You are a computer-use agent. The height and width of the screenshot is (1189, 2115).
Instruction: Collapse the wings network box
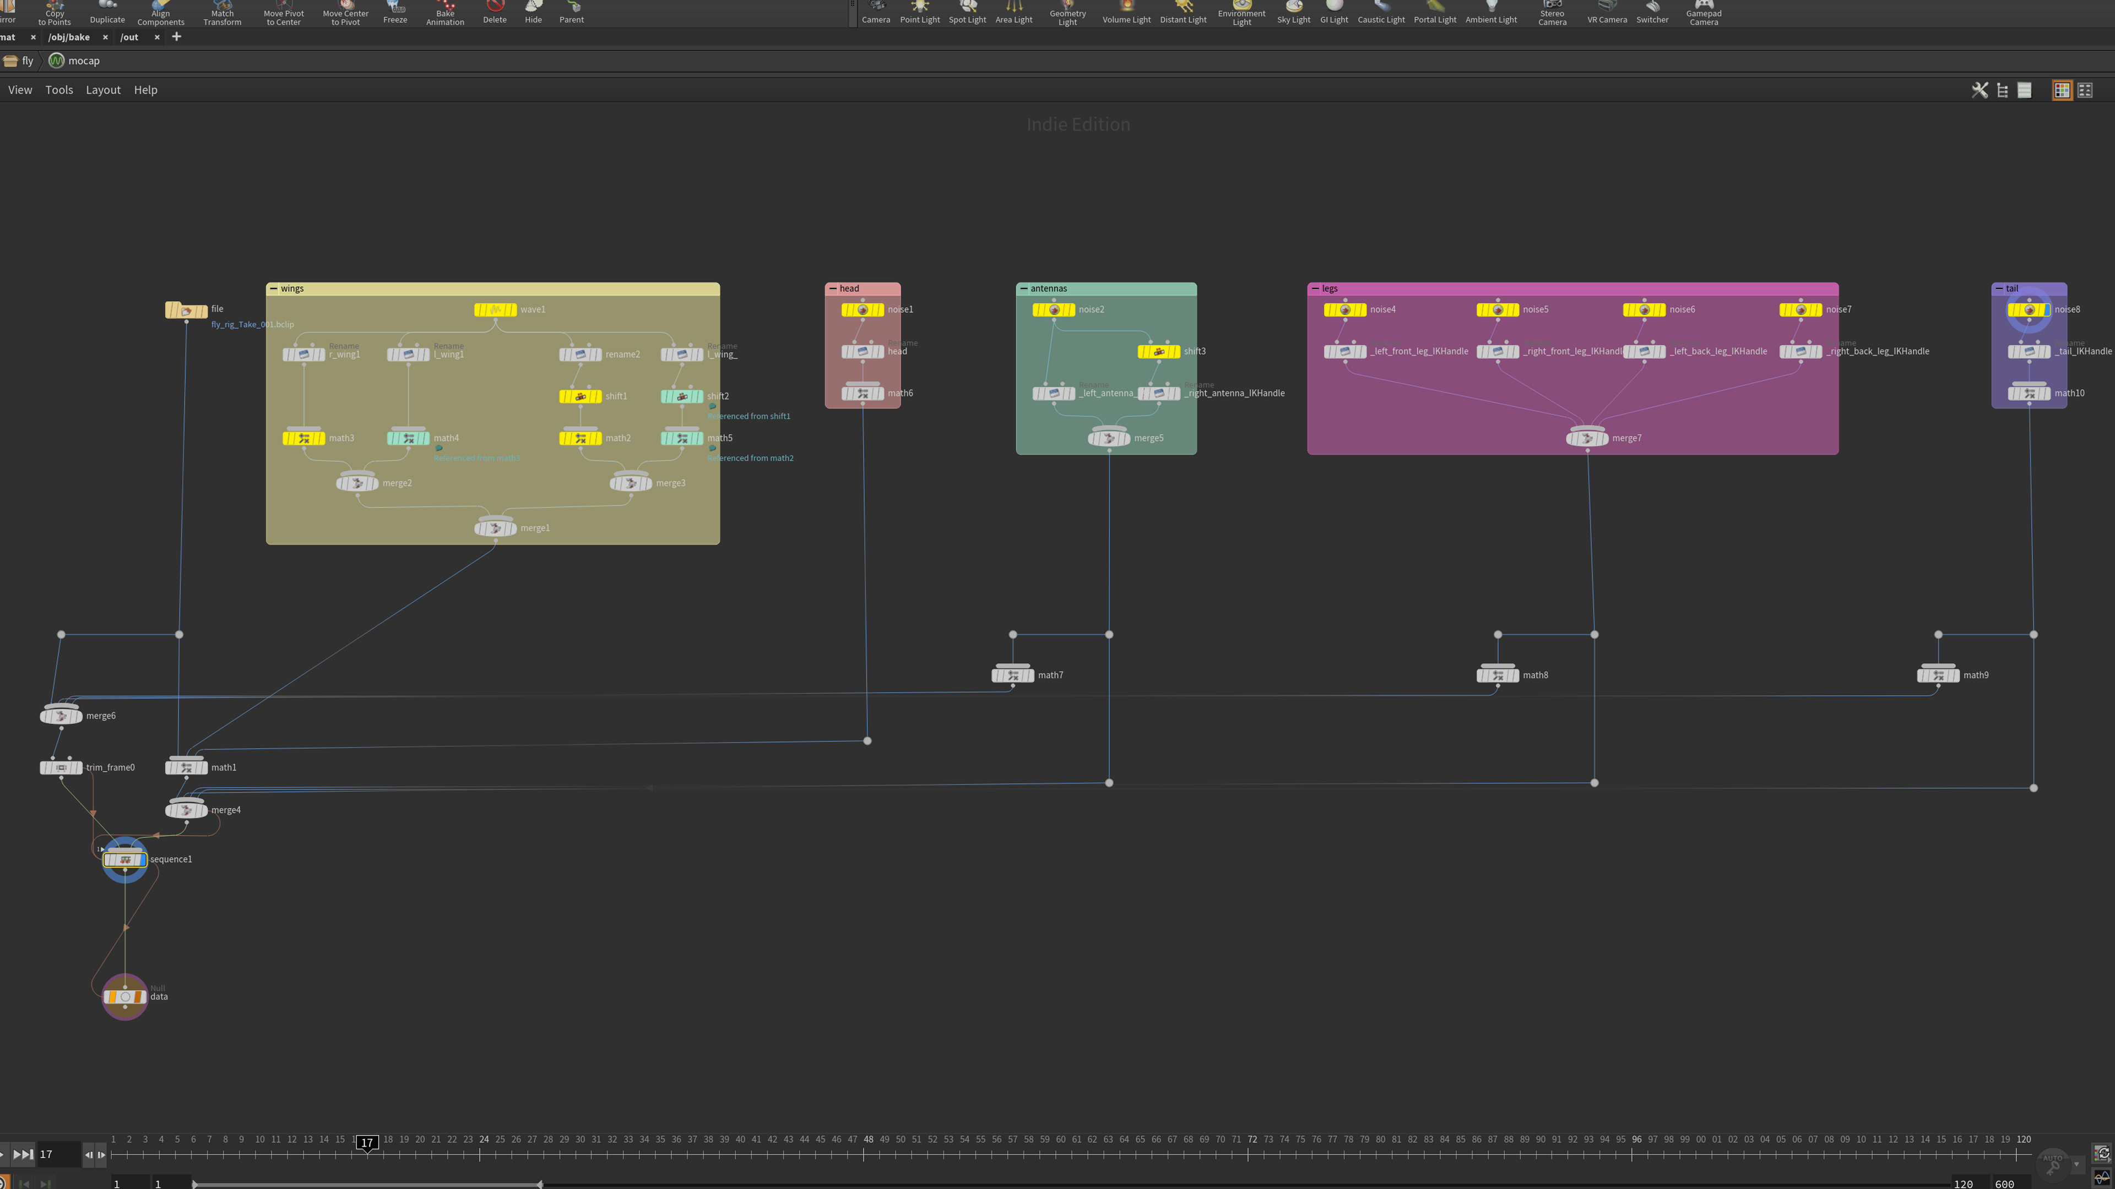click(x=273, y=289)
